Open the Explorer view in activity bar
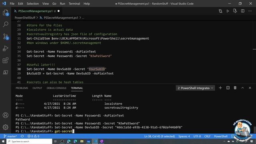The height and width of the screenshot is (144, 256). click(6, 12)
